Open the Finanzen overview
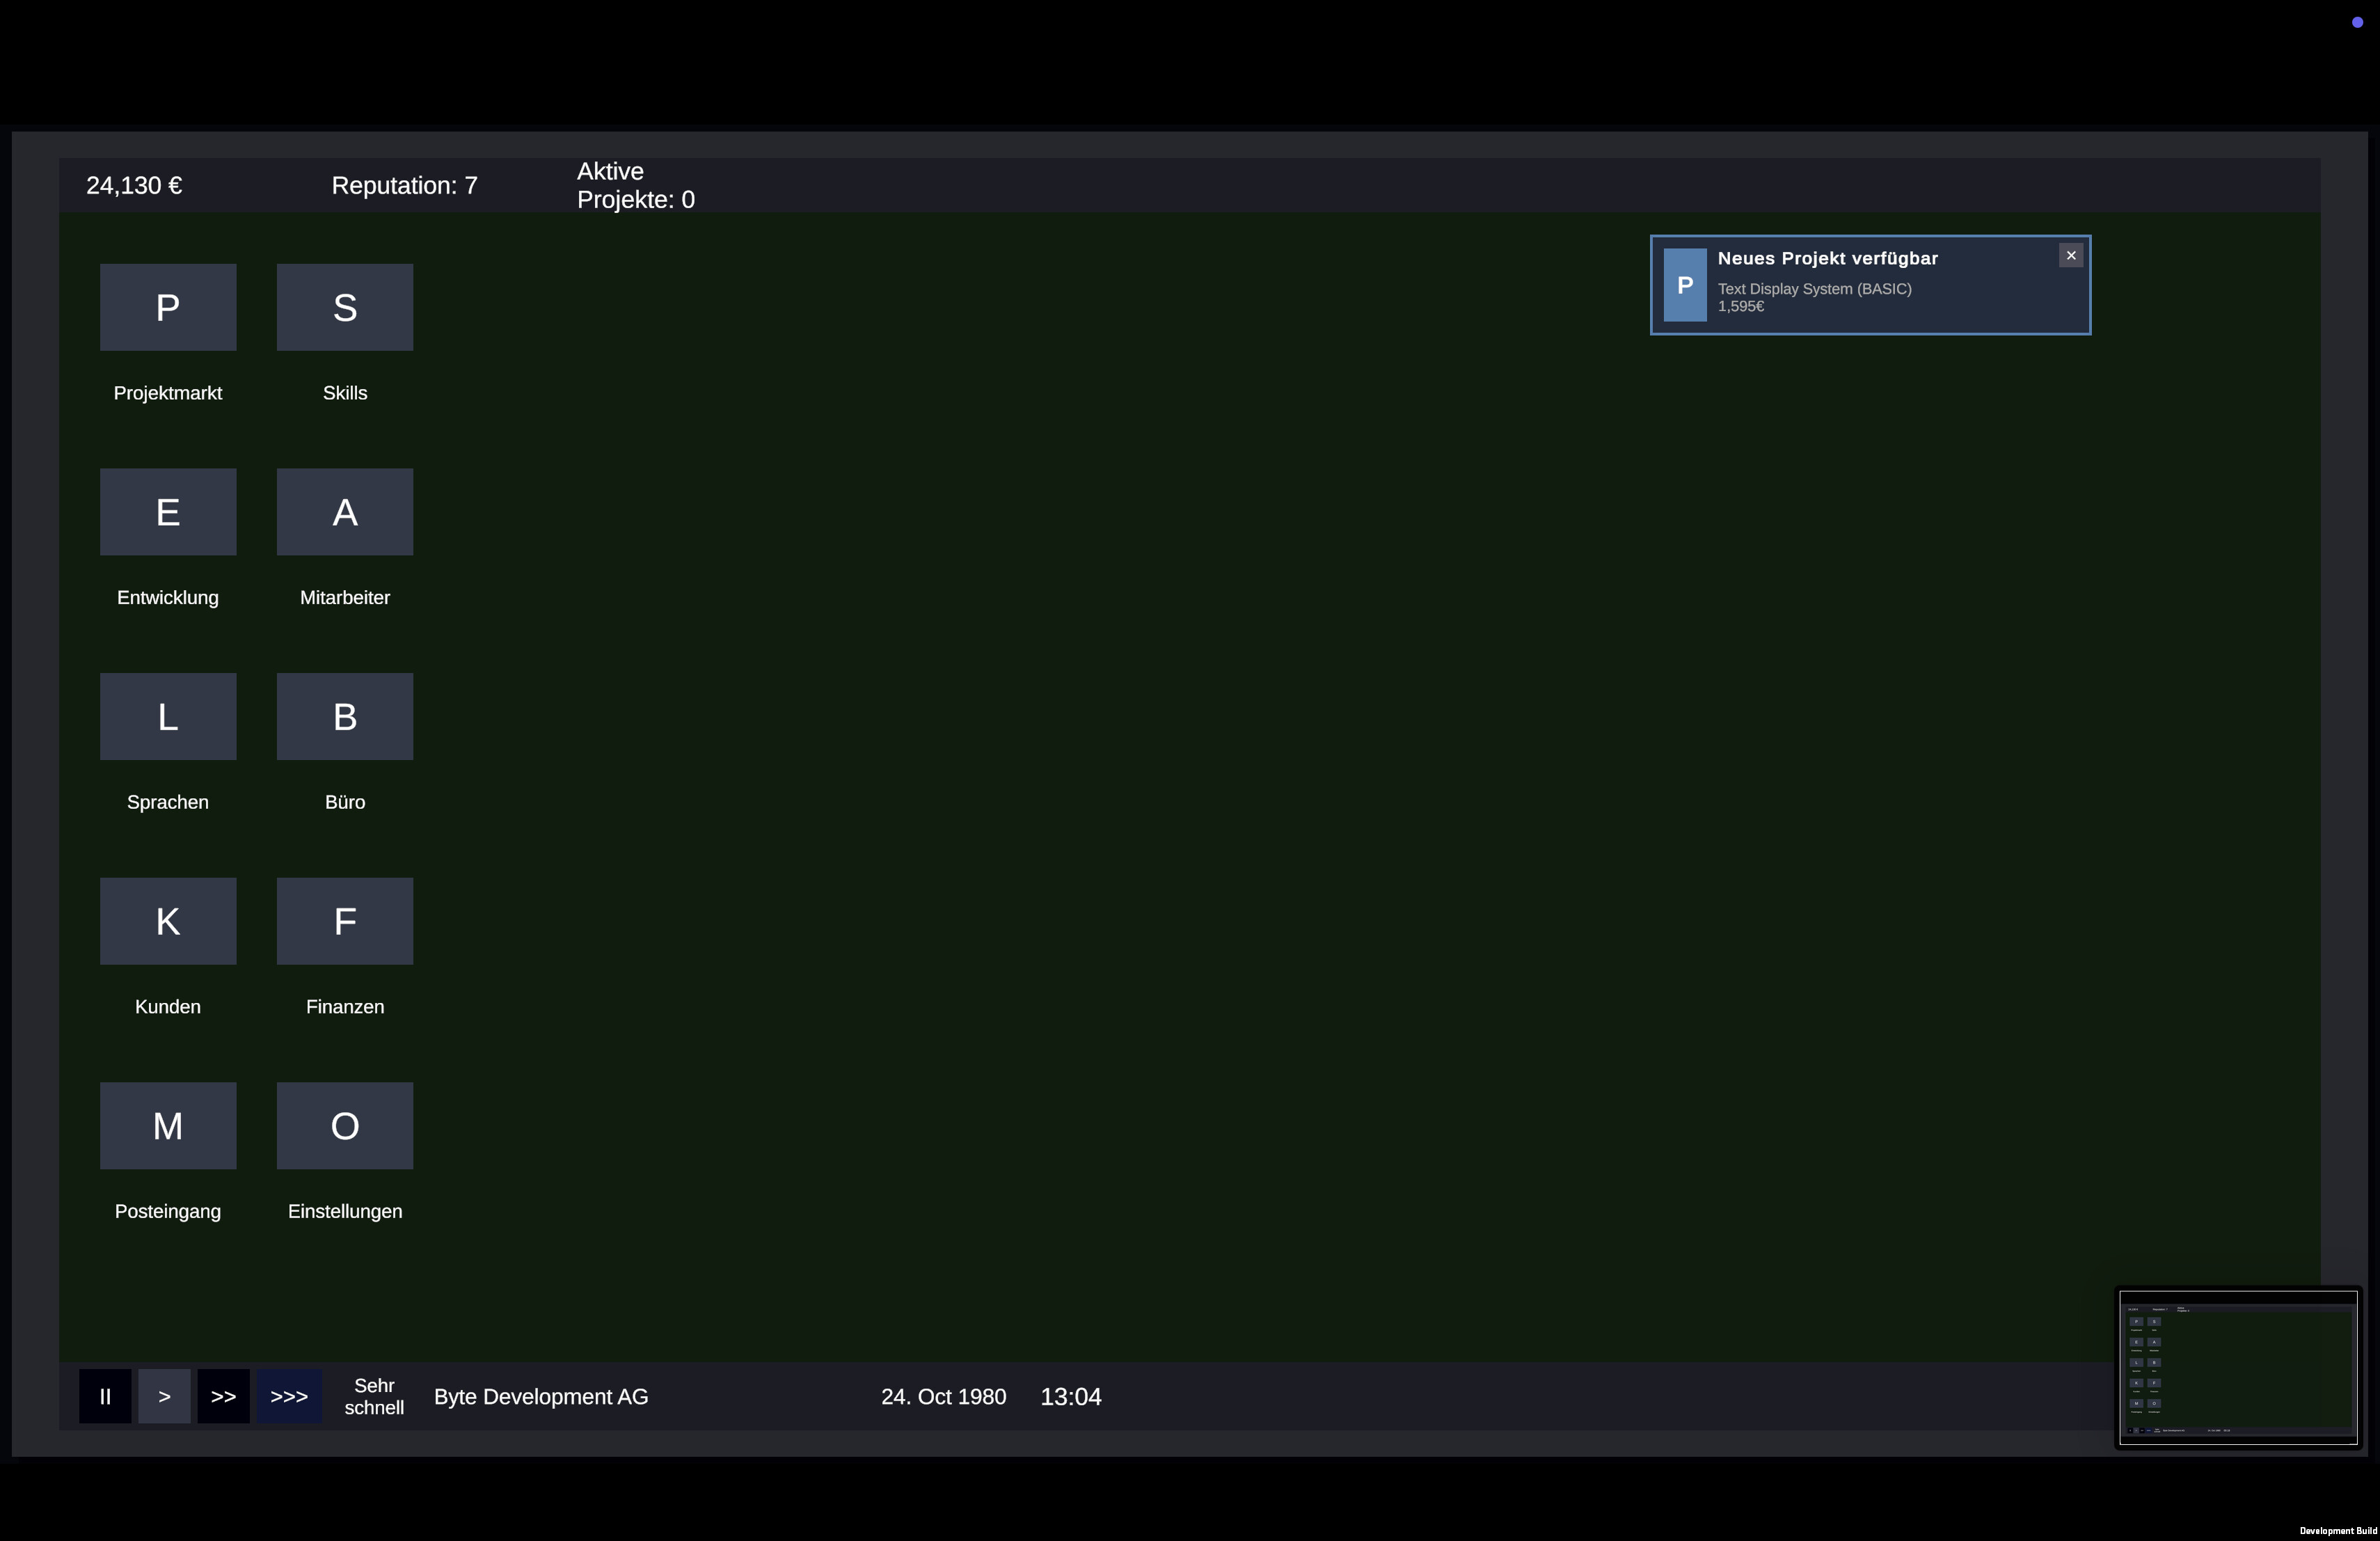The width and height of the screenshot is (2380, 1541). pos(344,921)
